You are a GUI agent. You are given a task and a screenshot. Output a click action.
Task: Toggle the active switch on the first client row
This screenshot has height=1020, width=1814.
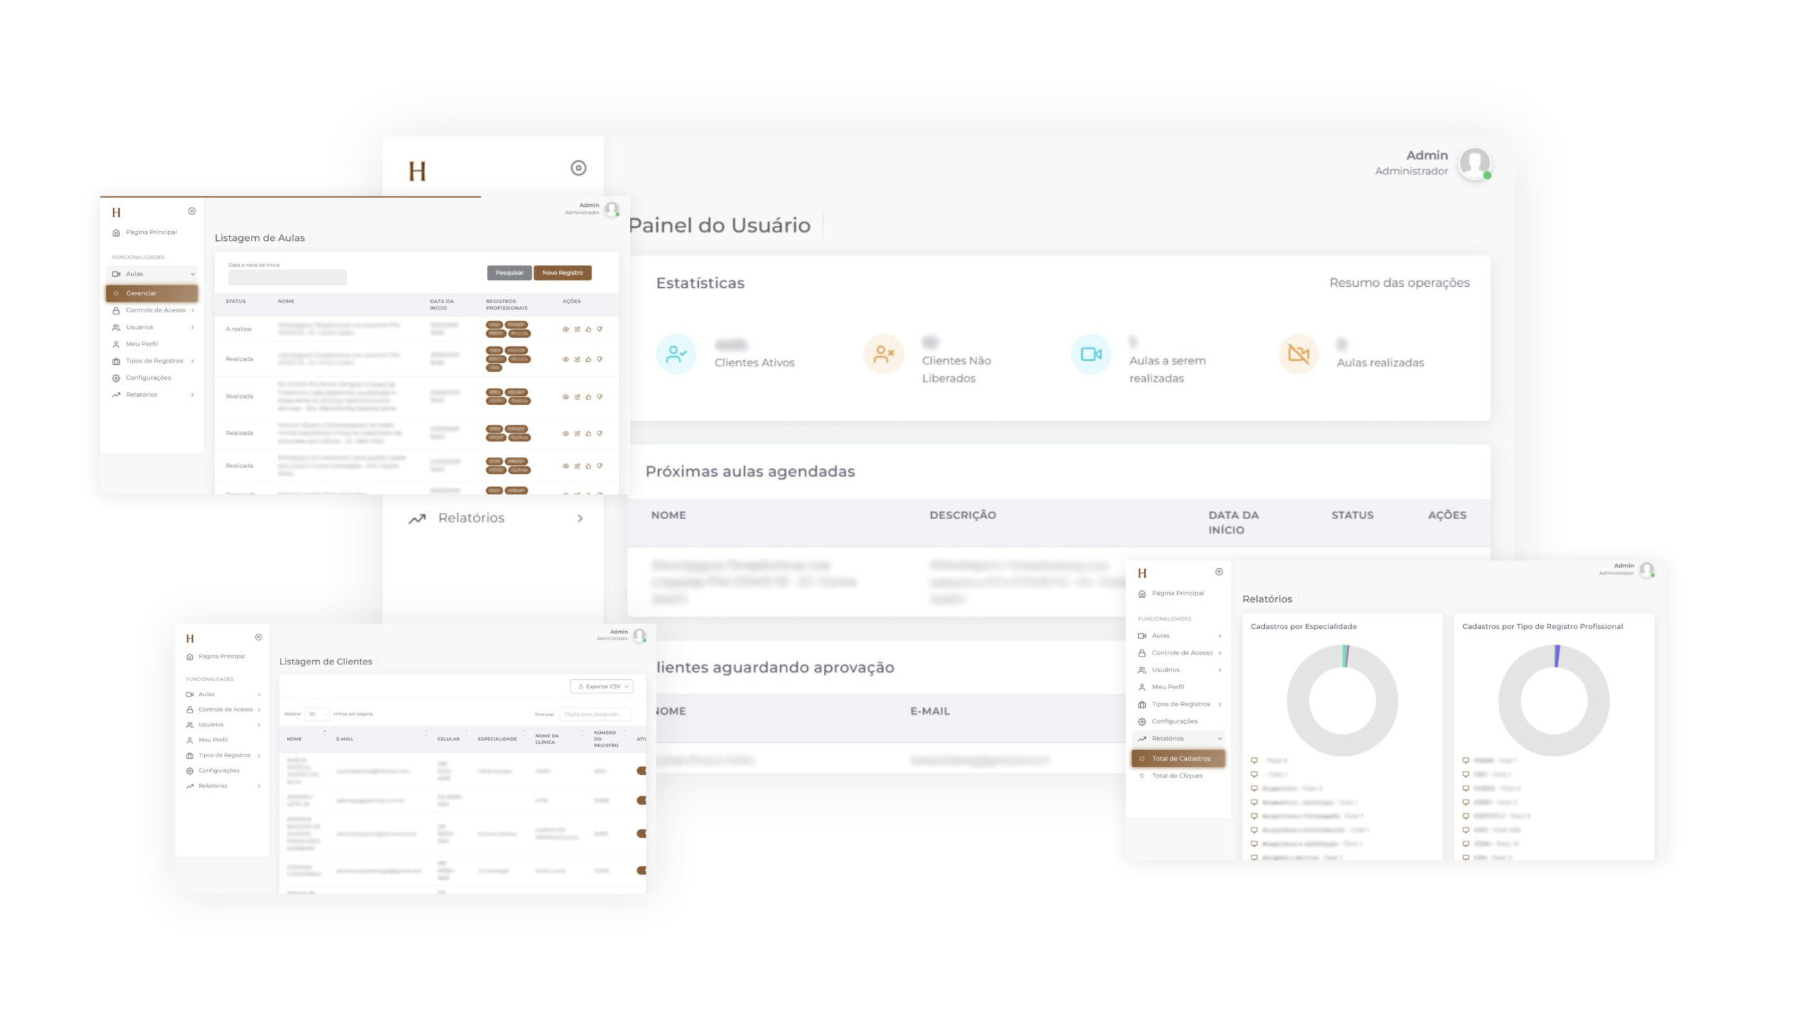(x=641, y=771)
